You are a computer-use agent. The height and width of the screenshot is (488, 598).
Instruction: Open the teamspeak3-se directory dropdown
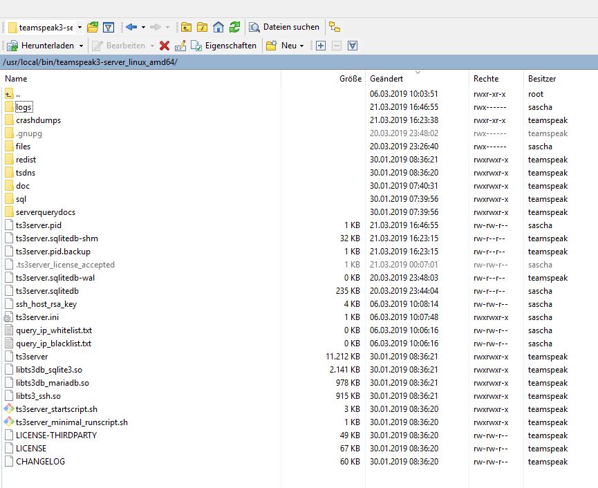point(80,28)
